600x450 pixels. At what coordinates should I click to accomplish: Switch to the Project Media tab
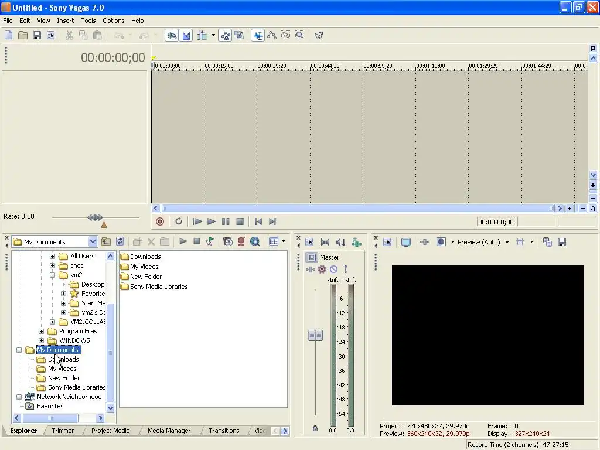[111, 431]
